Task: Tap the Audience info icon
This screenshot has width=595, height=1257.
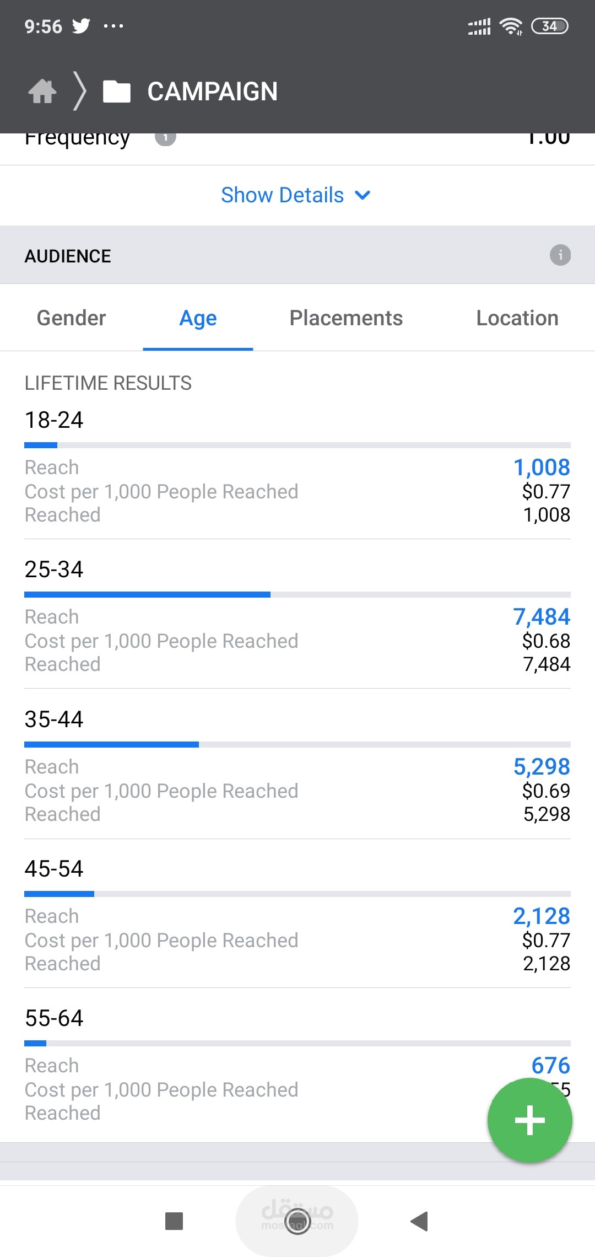Action: click(560, 255)
